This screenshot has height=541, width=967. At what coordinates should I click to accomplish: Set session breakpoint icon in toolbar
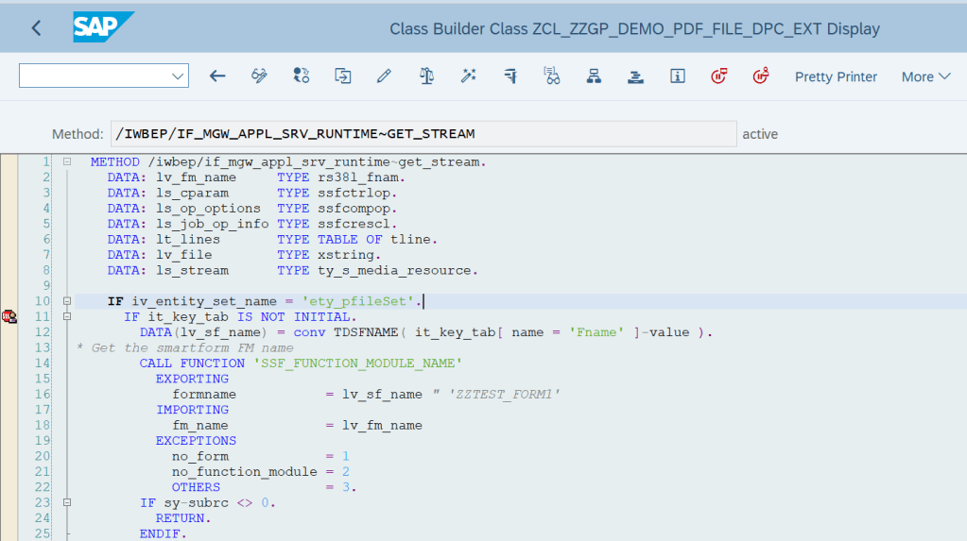pyautogui.click(x=719, y=76)
